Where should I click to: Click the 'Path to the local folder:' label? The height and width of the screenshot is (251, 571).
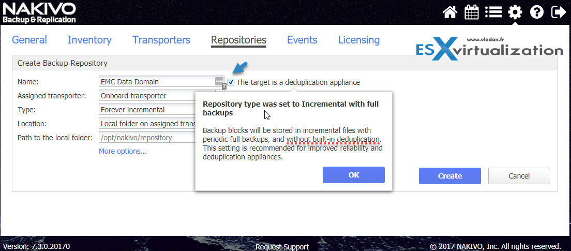(54, 137)
